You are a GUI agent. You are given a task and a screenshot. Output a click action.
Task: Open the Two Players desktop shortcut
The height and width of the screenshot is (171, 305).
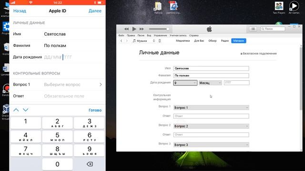coord(279,8)
